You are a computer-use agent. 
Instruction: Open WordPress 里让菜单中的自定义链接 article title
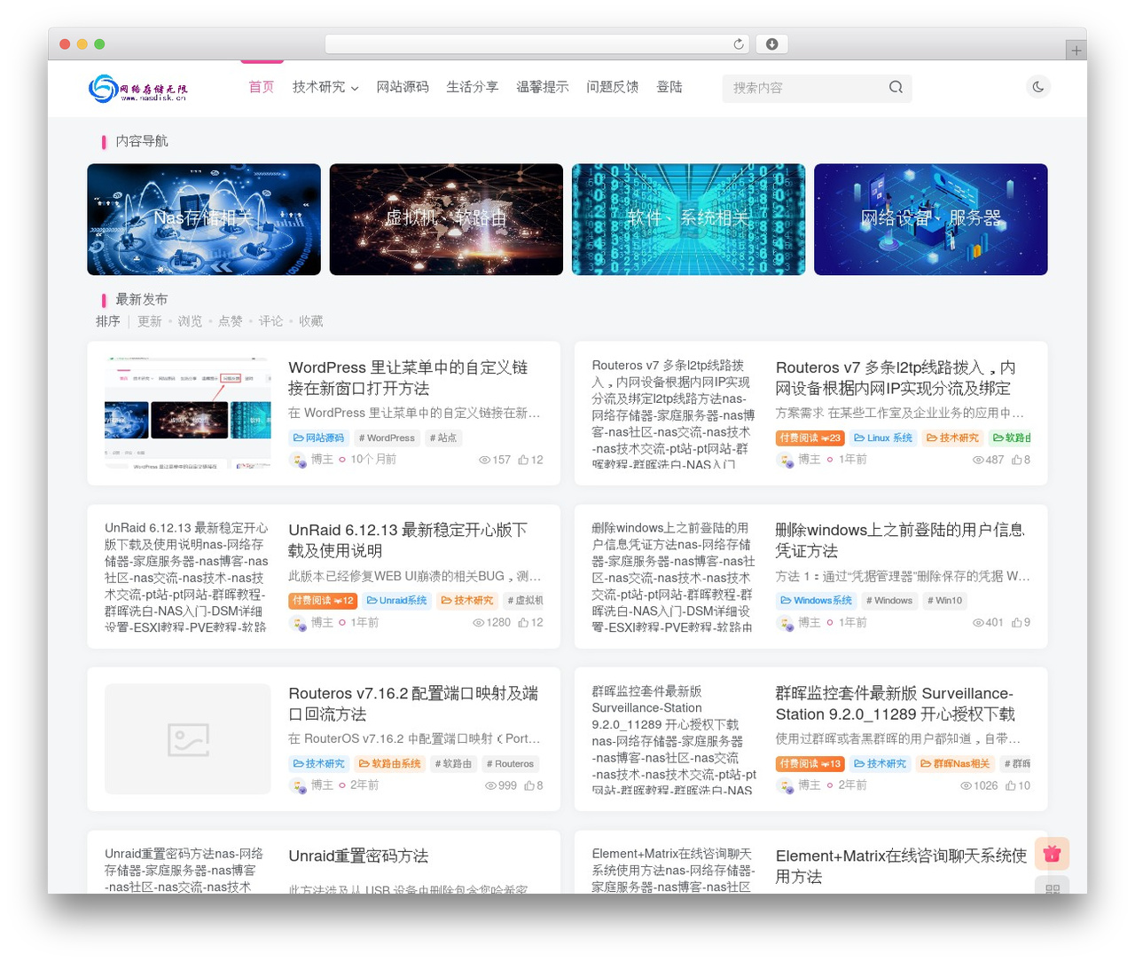408,378
